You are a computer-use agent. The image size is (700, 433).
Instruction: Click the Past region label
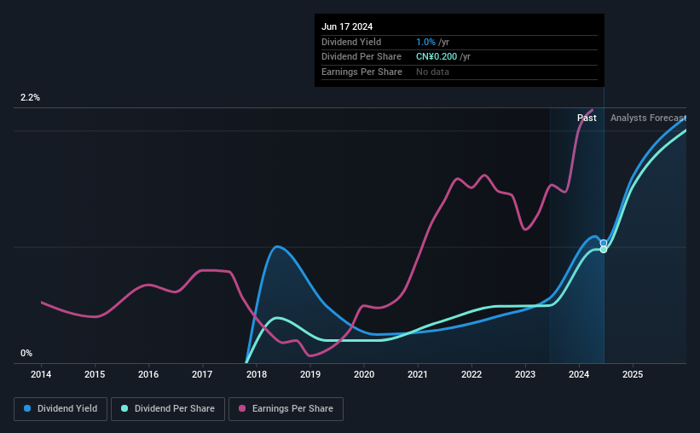tap(587, 118)
